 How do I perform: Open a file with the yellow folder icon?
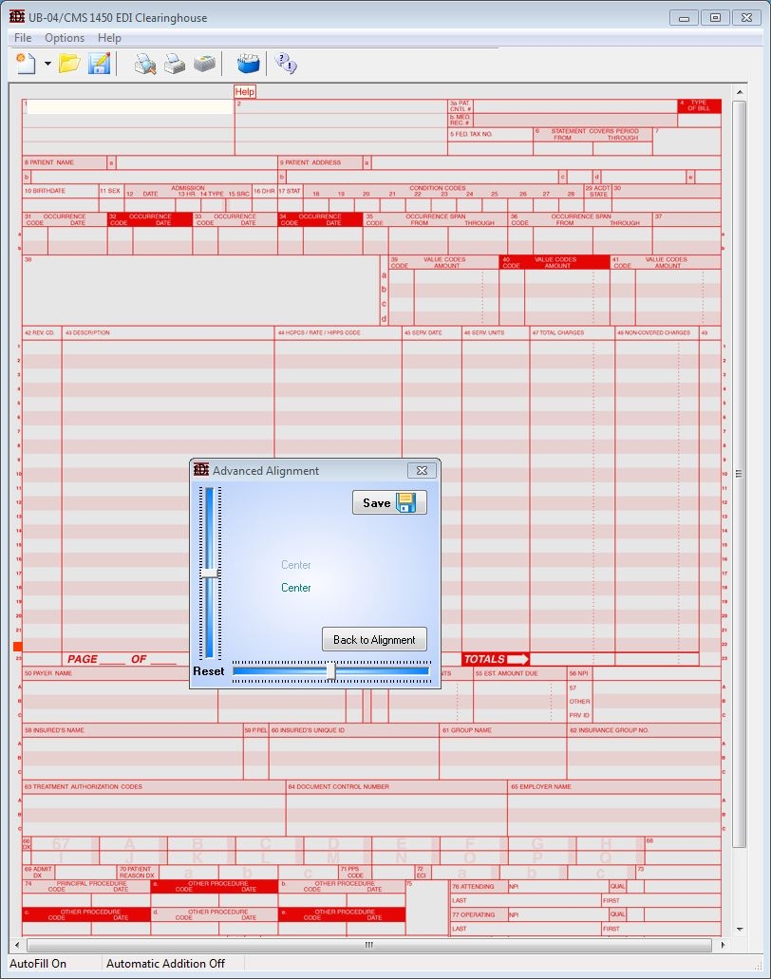point(69,64)
